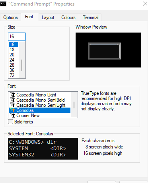This screenshot has width=148, height=183.
Task: Click the font size input field
Action: pos(17,37)
